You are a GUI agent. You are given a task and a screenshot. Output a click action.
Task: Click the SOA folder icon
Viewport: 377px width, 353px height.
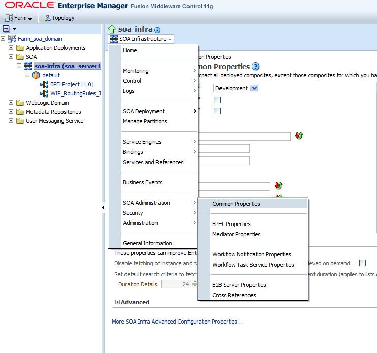click(20, 57)
